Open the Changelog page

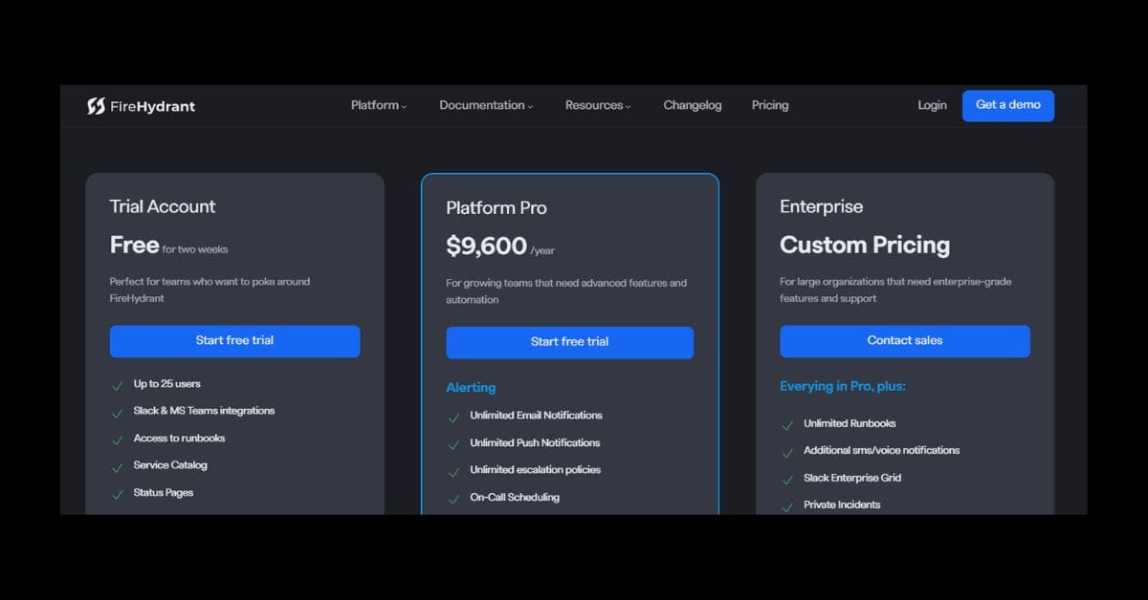tap(693, 105)
